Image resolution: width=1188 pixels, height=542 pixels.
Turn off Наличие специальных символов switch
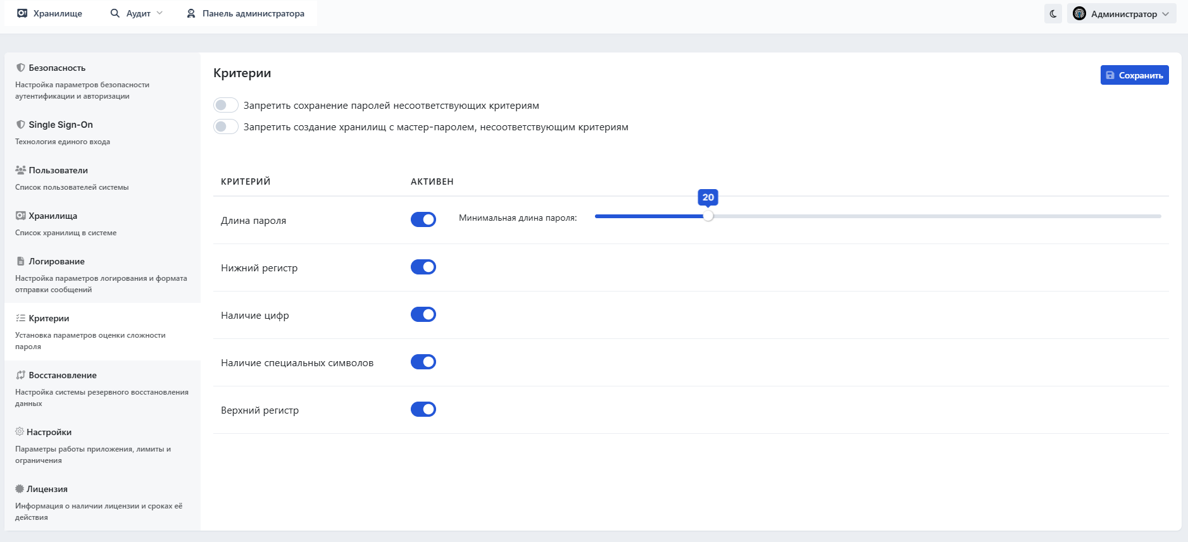pos(423,362)
